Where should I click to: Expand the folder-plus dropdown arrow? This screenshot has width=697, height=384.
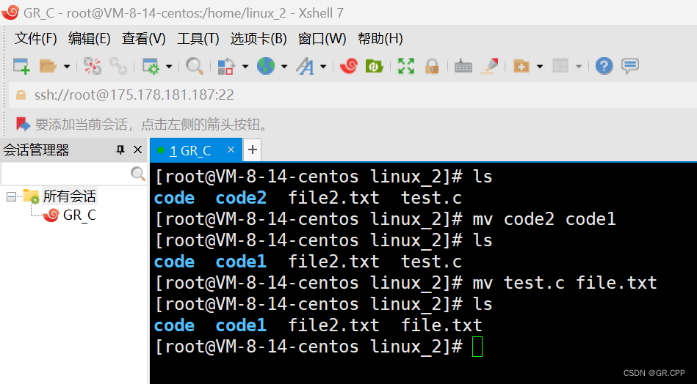tap(540, 67)
